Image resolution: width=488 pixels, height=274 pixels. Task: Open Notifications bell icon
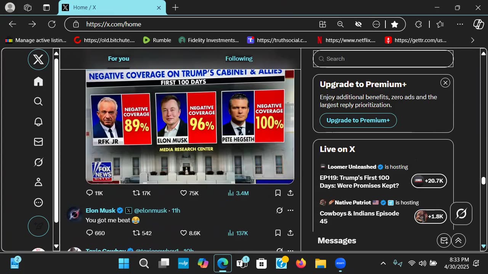(39, 122)
